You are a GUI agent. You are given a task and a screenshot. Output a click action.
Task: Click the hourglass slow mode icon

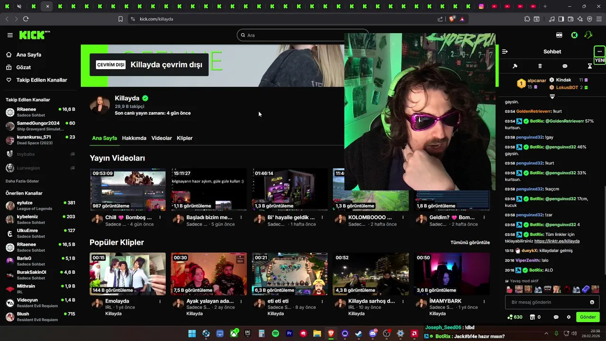590,66
